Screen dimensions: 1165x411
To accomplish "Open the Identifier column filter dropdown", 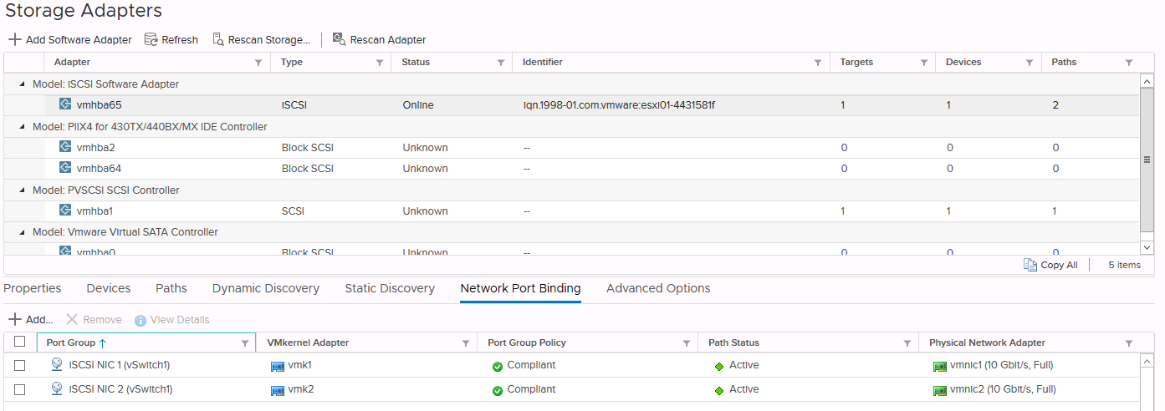I will coord(818,63).
